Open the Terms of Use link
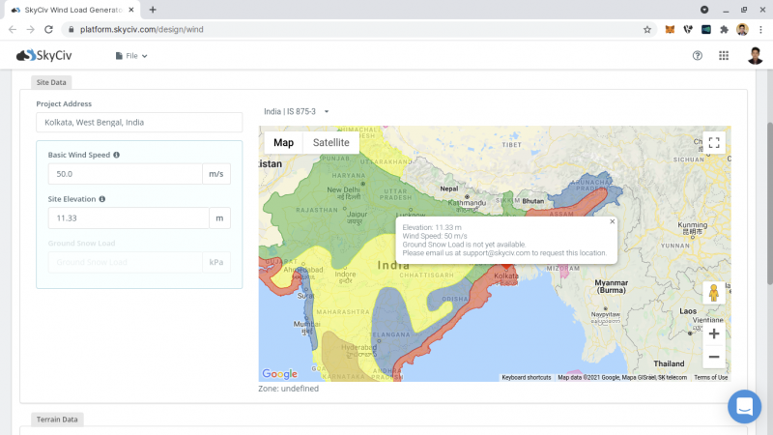Image resolution: width=773 pixels, height=435 pixels. click(710, 377)
